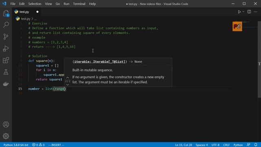Click the '# Exercise' comment line

pyautogui.click(x=38, y=24)
